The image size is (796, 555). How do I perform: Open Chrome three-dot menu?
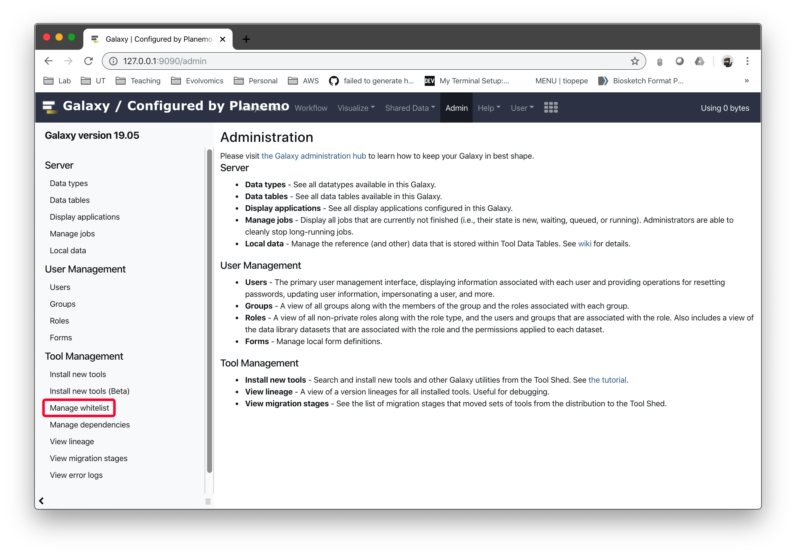[x=747, y=61]
